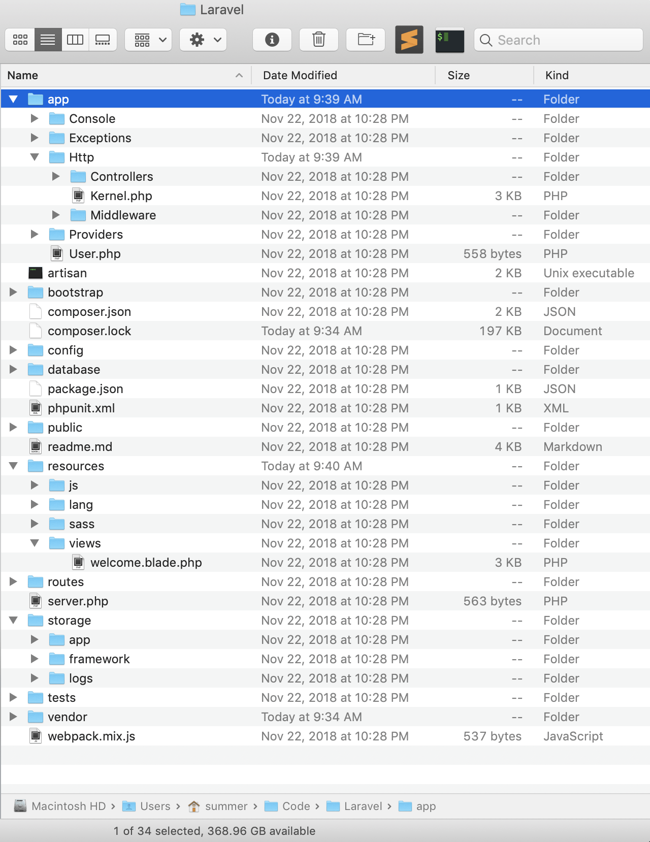Sort by the Kind column header
The height and width of the screenshot is (842, 650).
point(592,75)
